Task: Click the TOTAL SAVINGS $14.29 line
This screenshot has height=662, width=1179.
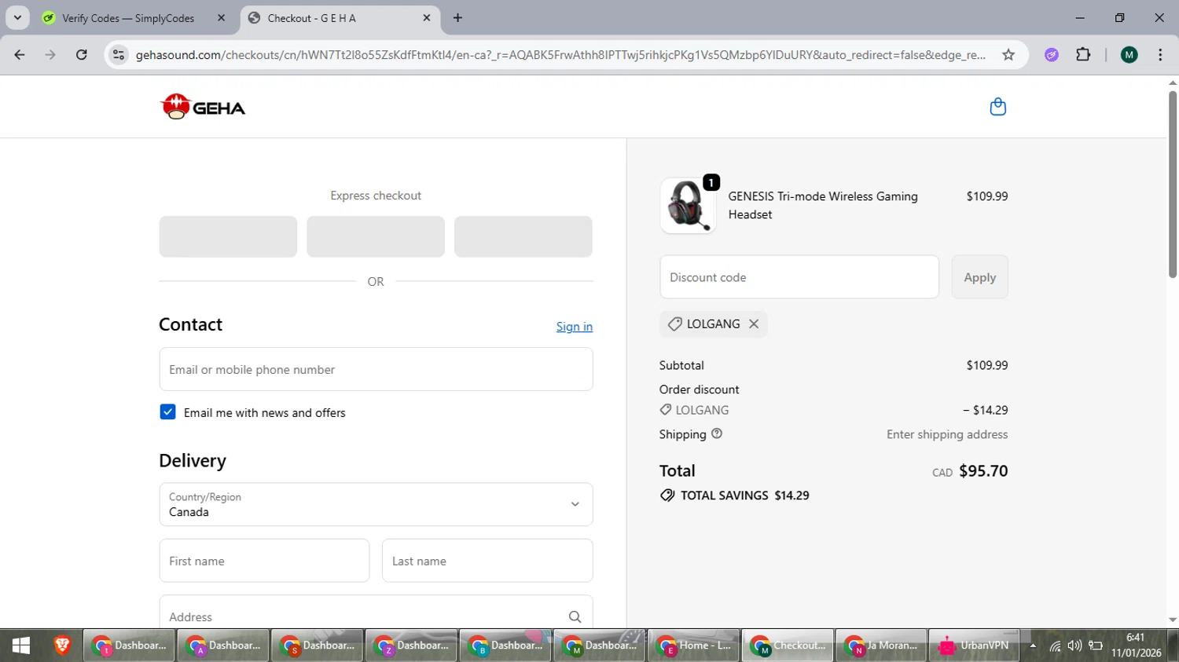Action: point(734,496)
